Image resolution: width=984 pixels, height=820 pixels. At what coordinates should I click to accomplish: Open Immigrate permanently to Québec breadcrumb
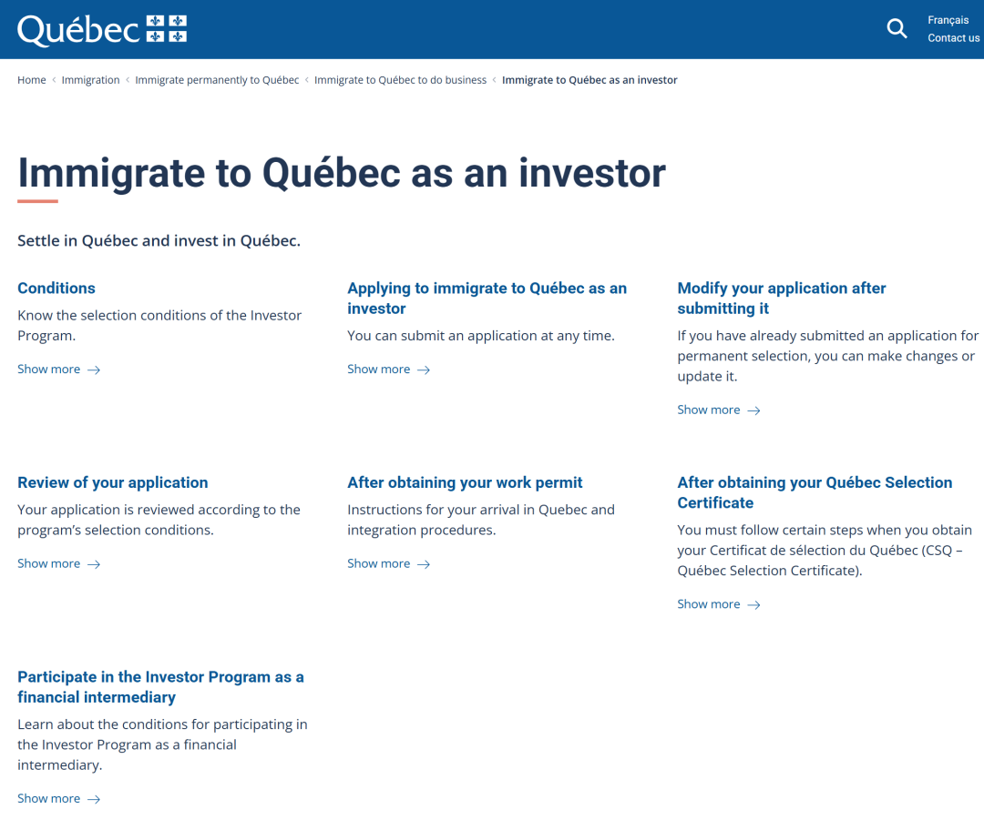[x=217, y=80]
